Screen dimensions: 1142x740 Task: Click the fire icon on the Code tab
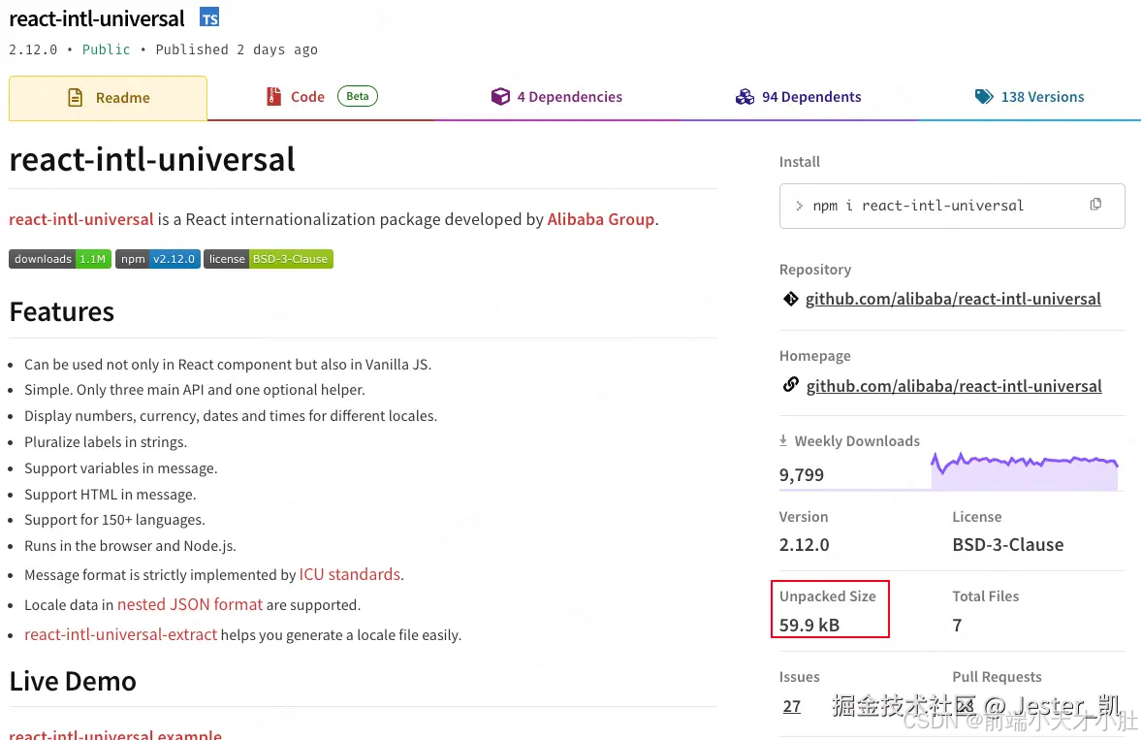tap(272, 96)
